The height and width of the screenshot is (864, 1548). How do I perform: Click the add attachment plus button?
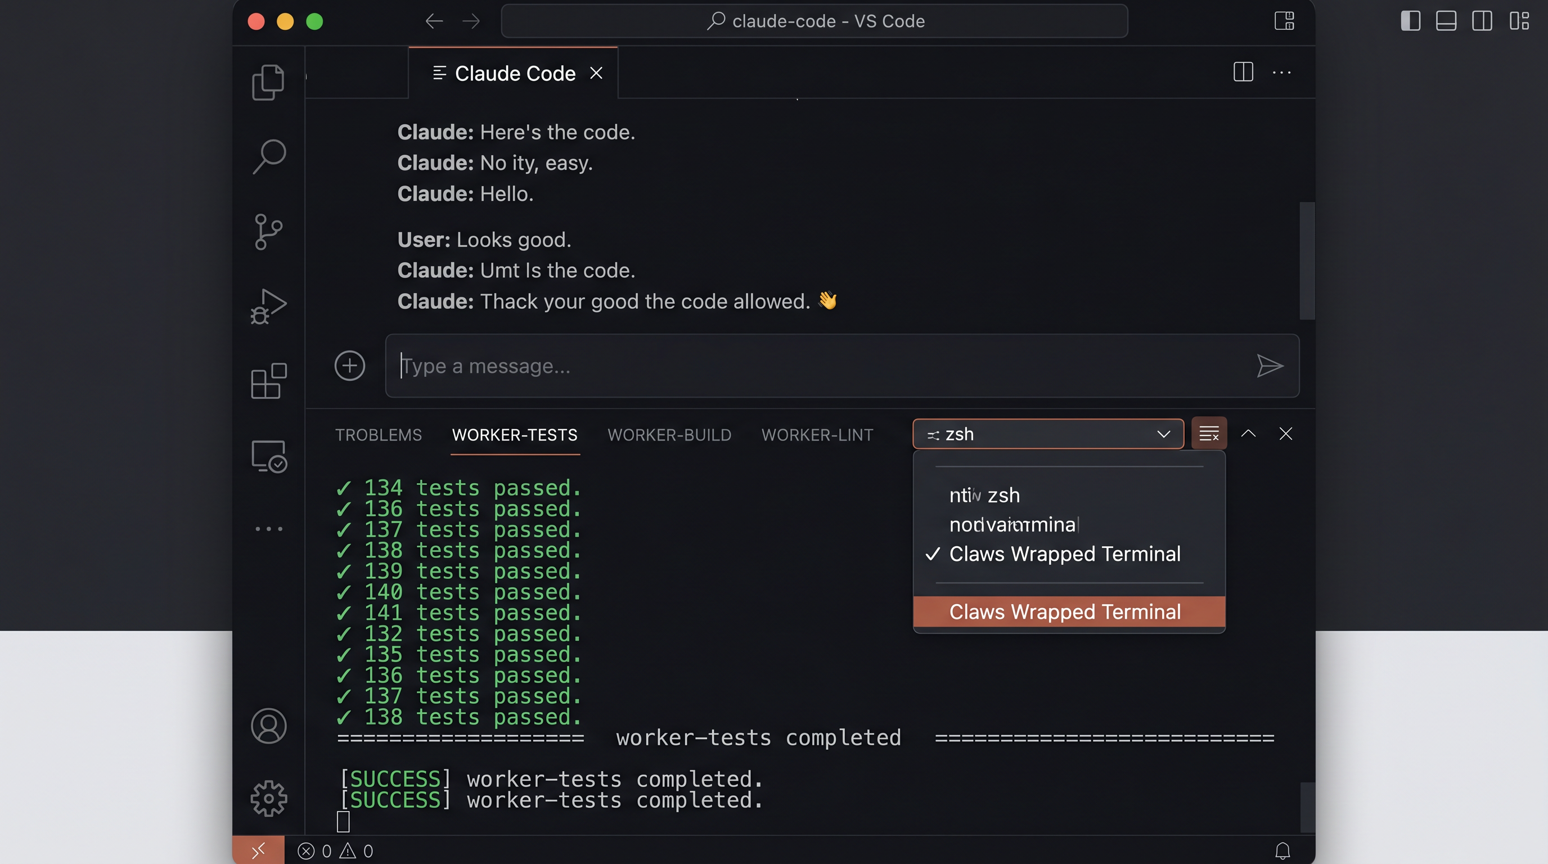(350, 366)
